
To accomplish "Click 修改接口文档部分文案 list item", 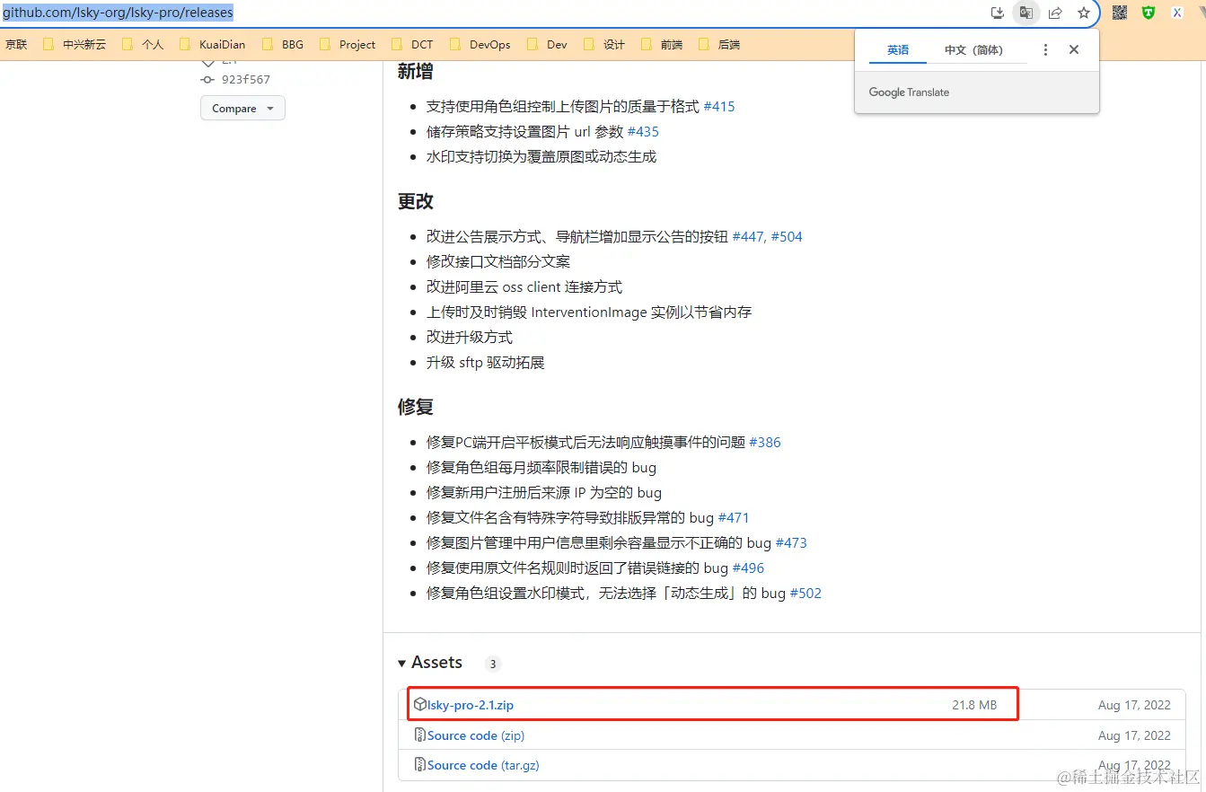I will coord(498,262).
